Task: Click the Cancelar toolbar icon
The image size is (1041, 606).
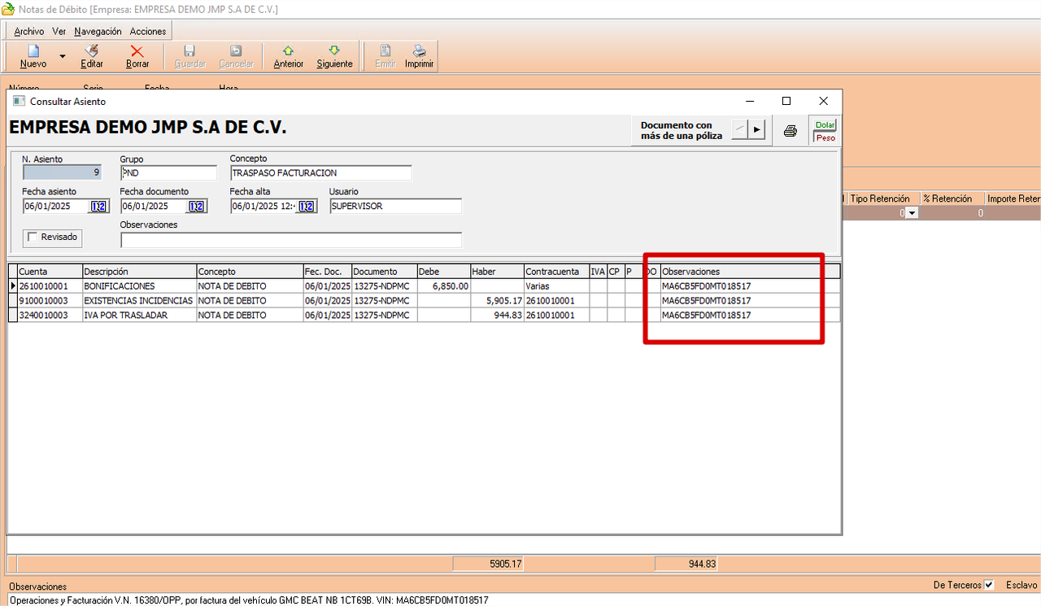Action: [236, 50]
